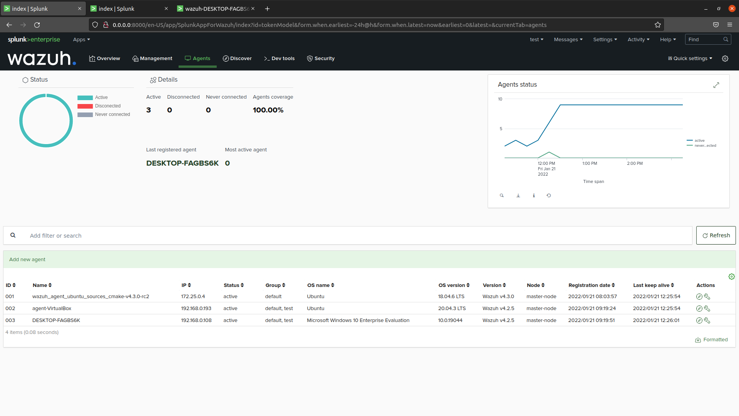Open a new browser tab
Image resolution: width=739 pixels, height=416 pixels.
tap(268, 8)
